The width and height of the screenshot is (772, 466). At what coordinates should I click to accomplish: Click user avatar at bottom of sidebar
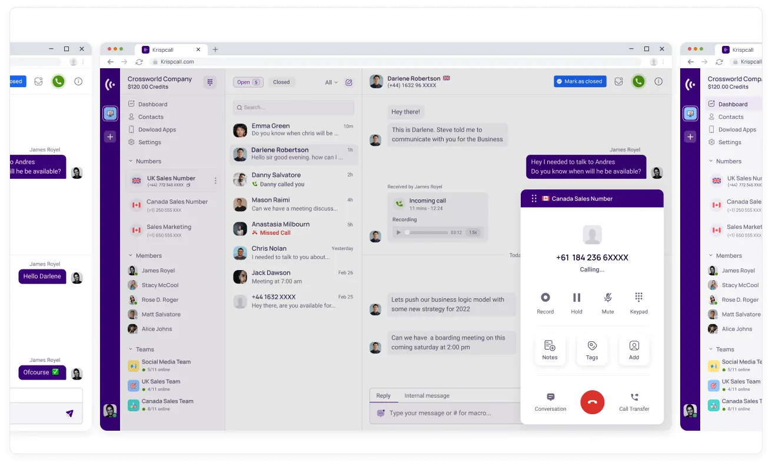[110, 411]
